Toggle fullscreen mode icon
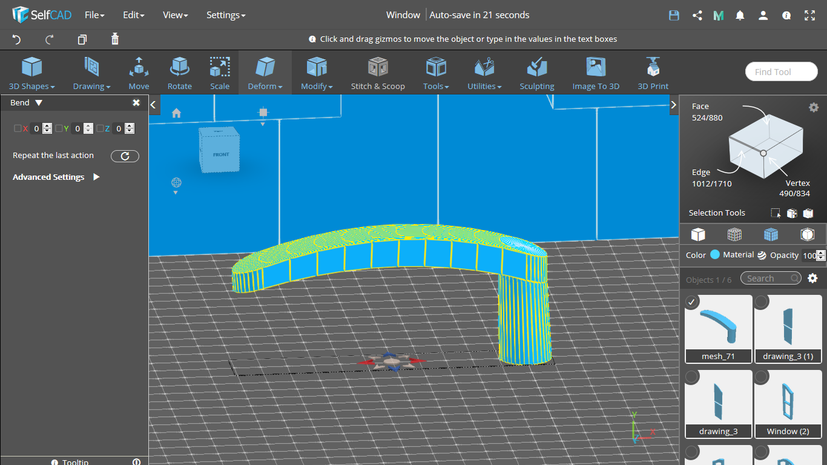 [x=809, y=15]
